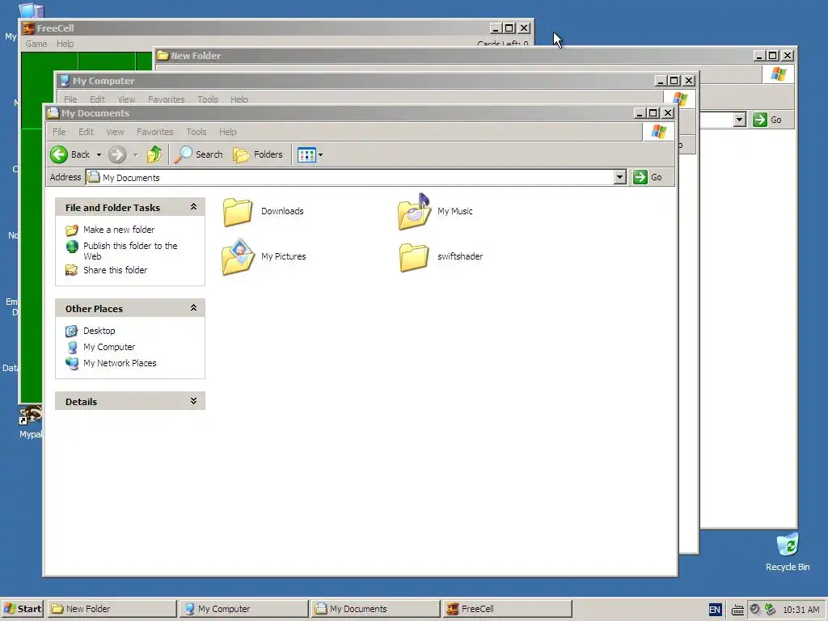828x621 pixels.
Task: Open the Forward history dropdown arrow
Action: (x=135, y=154)
